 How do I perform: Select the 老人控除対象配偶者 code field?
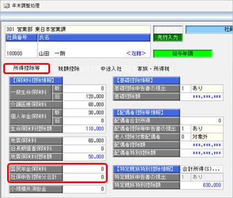tap(185, 137)
